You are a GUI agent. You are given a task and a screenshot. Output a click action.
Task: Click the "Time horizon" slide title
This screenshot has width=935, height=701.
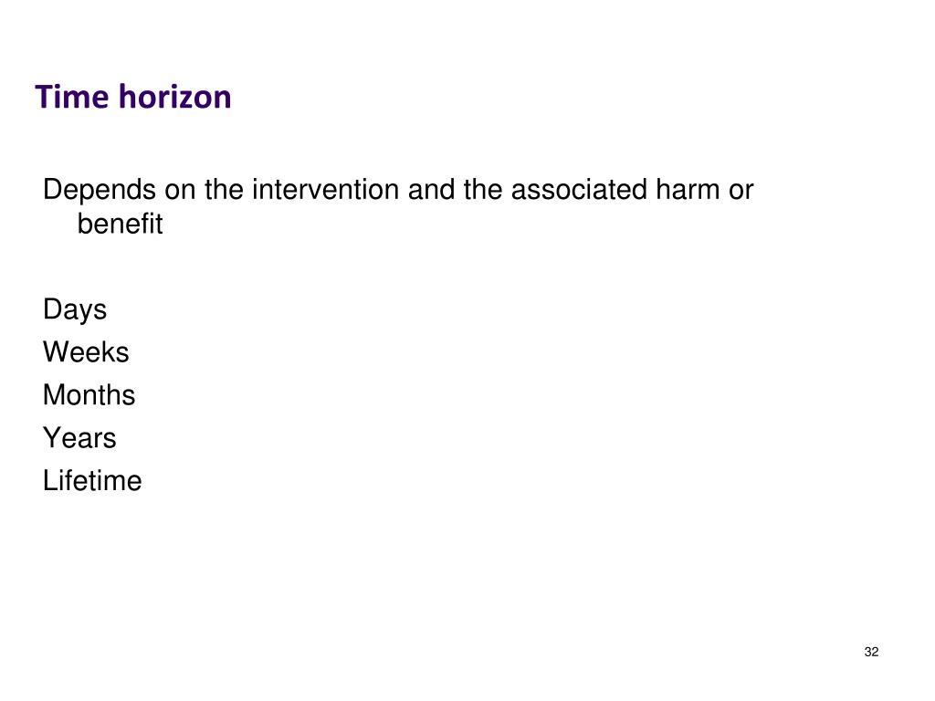click(x=133, y=97)
